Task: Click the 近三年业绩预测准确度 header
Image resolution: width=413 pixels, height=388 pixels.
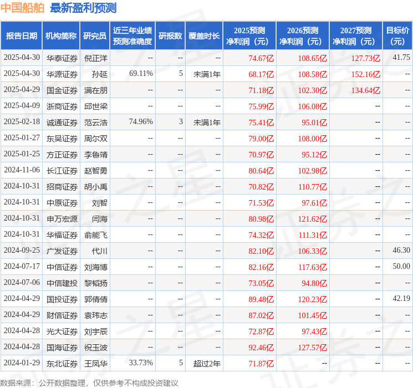Action: [x=132, y=35]
